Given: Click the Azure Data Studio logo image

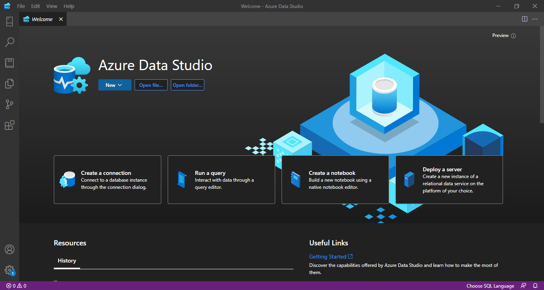Looking at the screenshot, I should click(72, 75).
